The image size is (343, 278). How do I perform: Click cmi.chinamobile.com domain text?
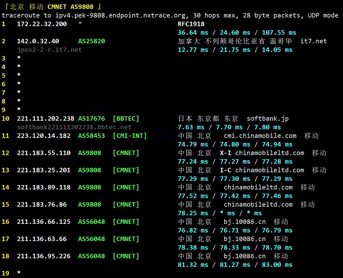[260, 136]
